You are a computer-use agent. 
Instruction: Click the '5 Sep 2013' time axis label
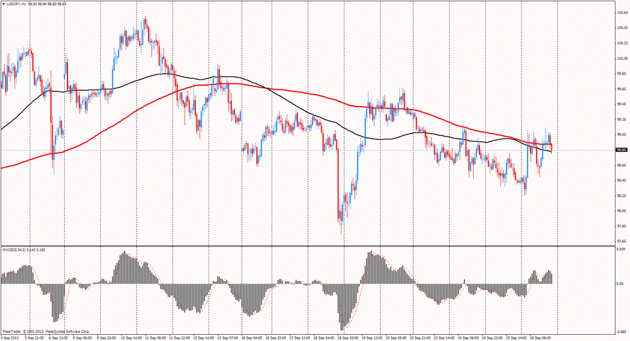click(x=10, y=338)
